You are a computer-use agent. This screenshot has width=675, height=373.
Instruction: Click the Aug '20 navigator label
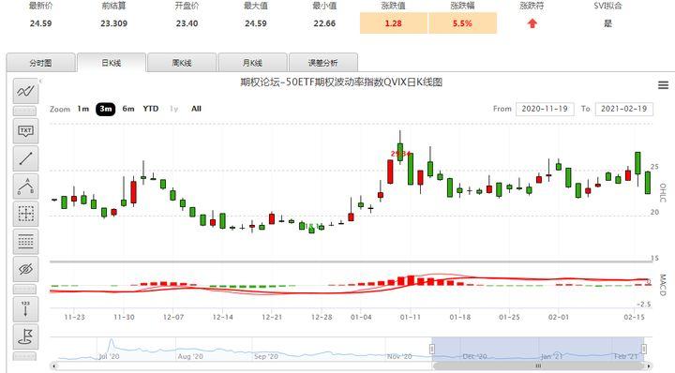(189, 356)
